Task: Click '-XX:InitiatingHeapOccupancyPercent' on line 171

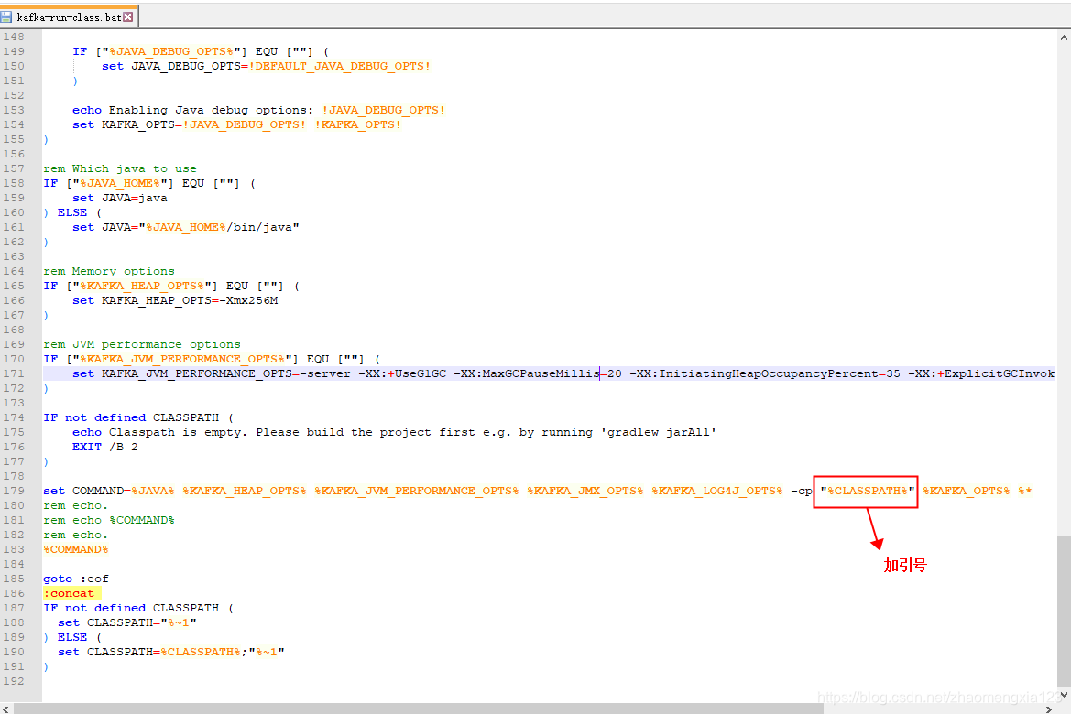Action: 753,373
